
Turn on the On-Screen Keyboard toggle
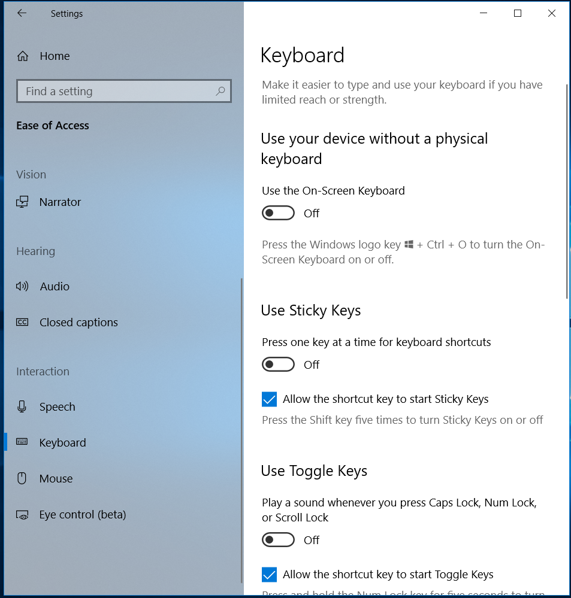coord(278,213)
